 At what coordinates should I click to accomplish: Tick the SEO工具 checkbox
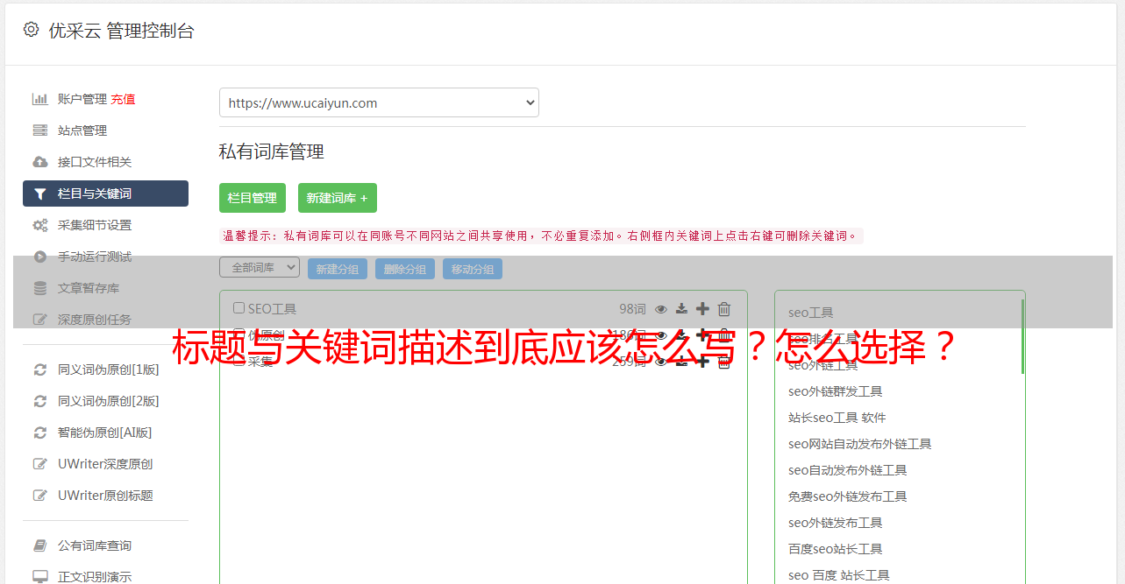(x=239, y=308)
